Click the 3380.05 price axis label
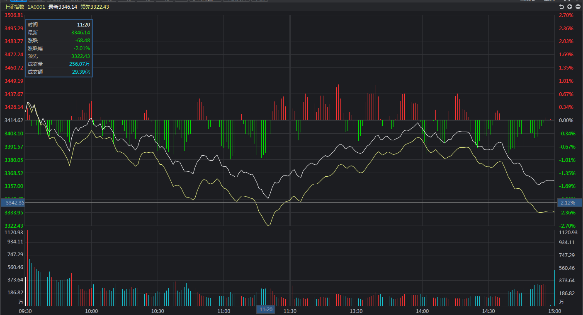 pos(14,160)
